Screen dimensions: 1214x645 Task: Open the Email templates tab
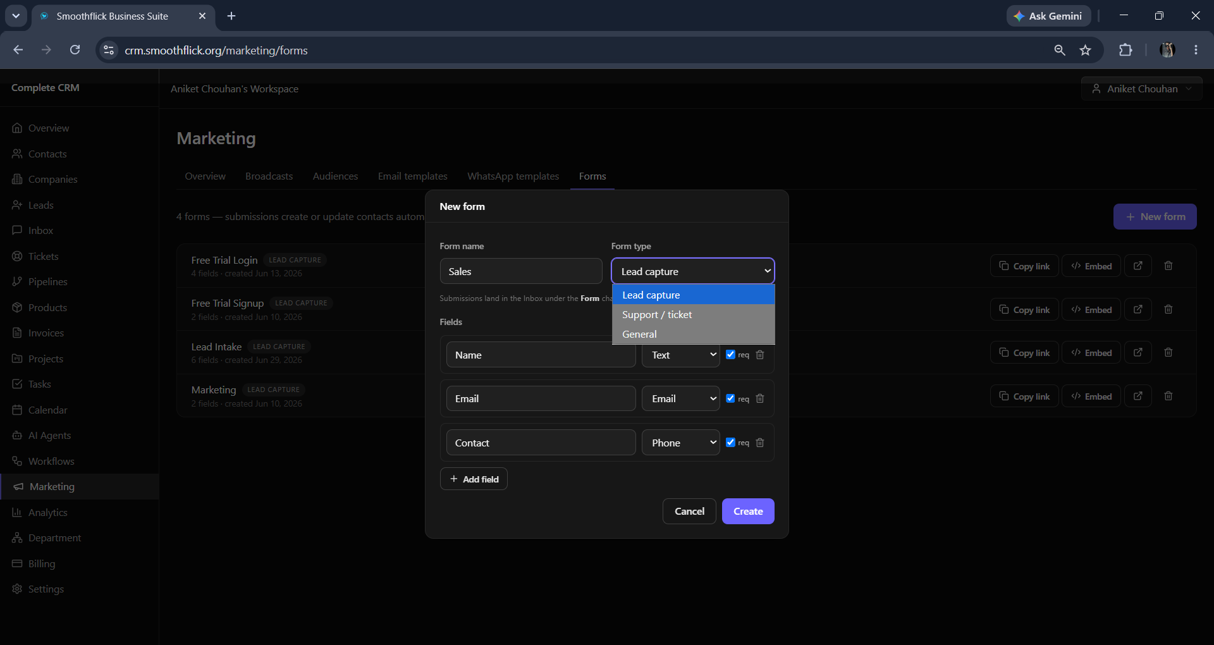(412, 176)
